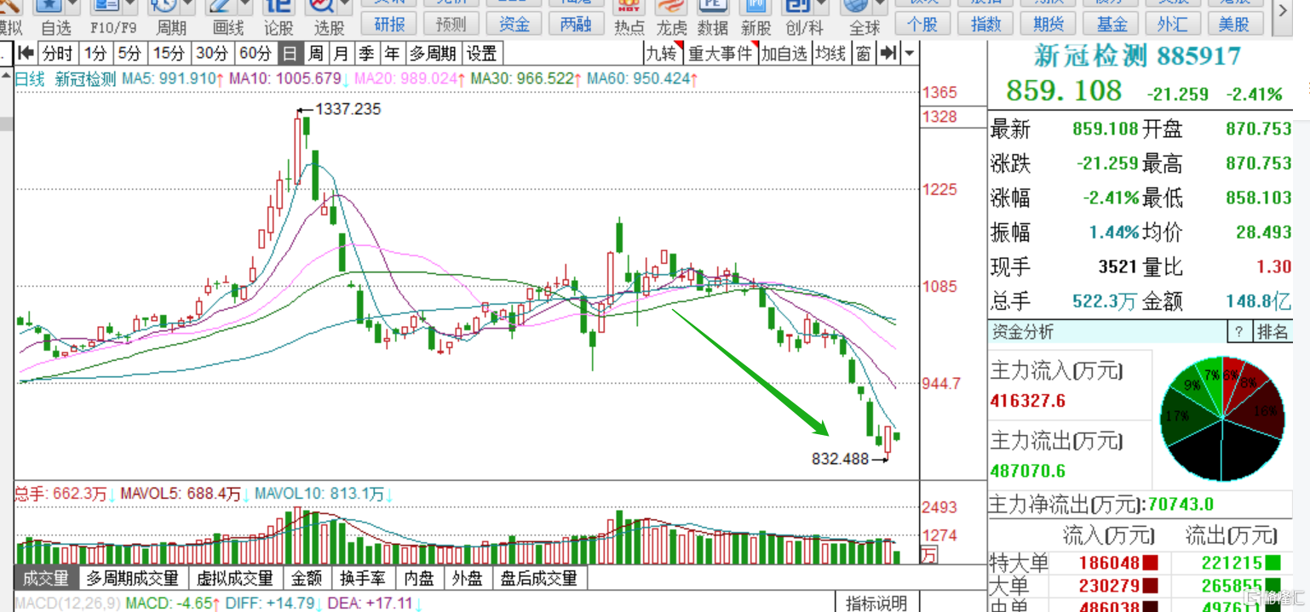Toggle the 九转 indicator
Screen dimensions: 1310x612
663,54
